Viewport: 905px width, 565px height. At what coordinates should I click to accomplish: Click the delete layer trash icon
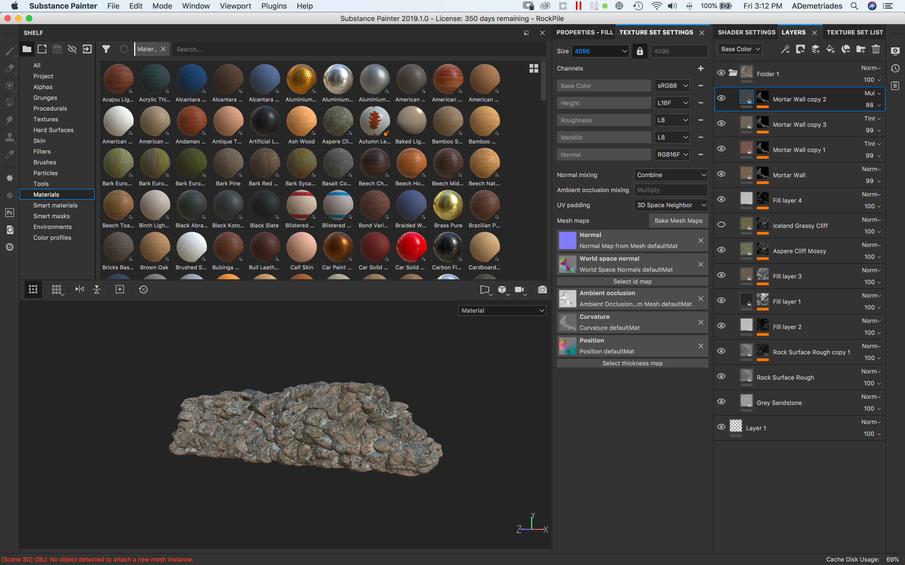click(x=876, y=49)
